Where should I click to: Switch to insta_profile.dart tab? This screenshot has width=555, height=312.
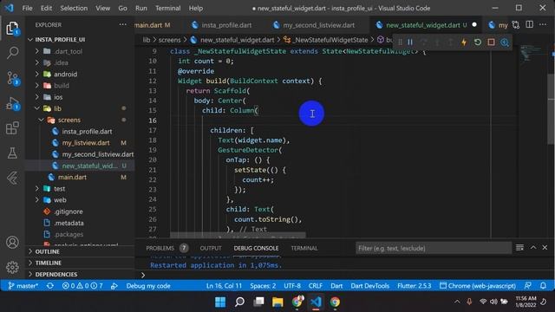pyautogui.click(x=222, y=25)
